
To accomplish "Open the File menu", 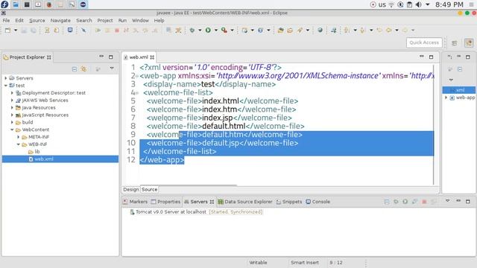I will [6, 20].
